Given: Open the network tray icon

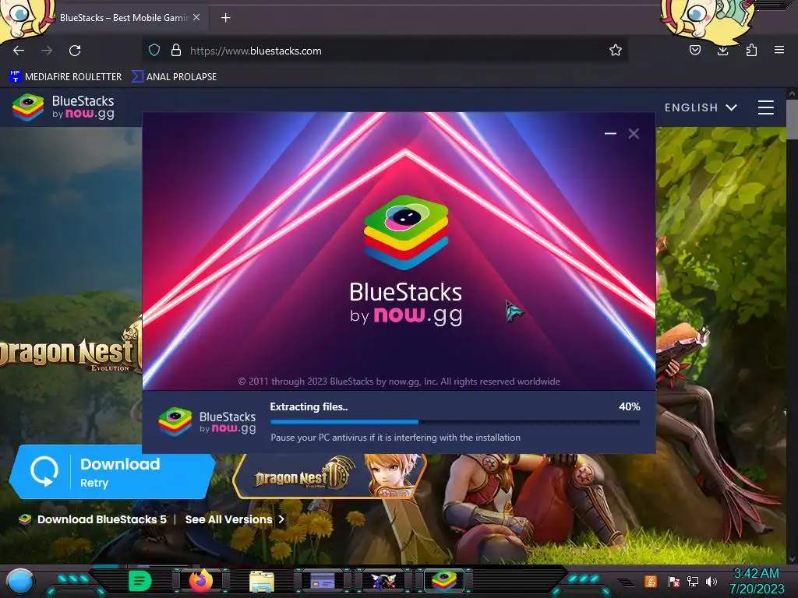Looking at the screenshot, I should click(693, 581).
